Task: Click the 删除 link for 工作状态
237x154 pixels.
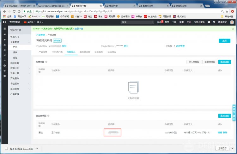Action: point(225,133)
